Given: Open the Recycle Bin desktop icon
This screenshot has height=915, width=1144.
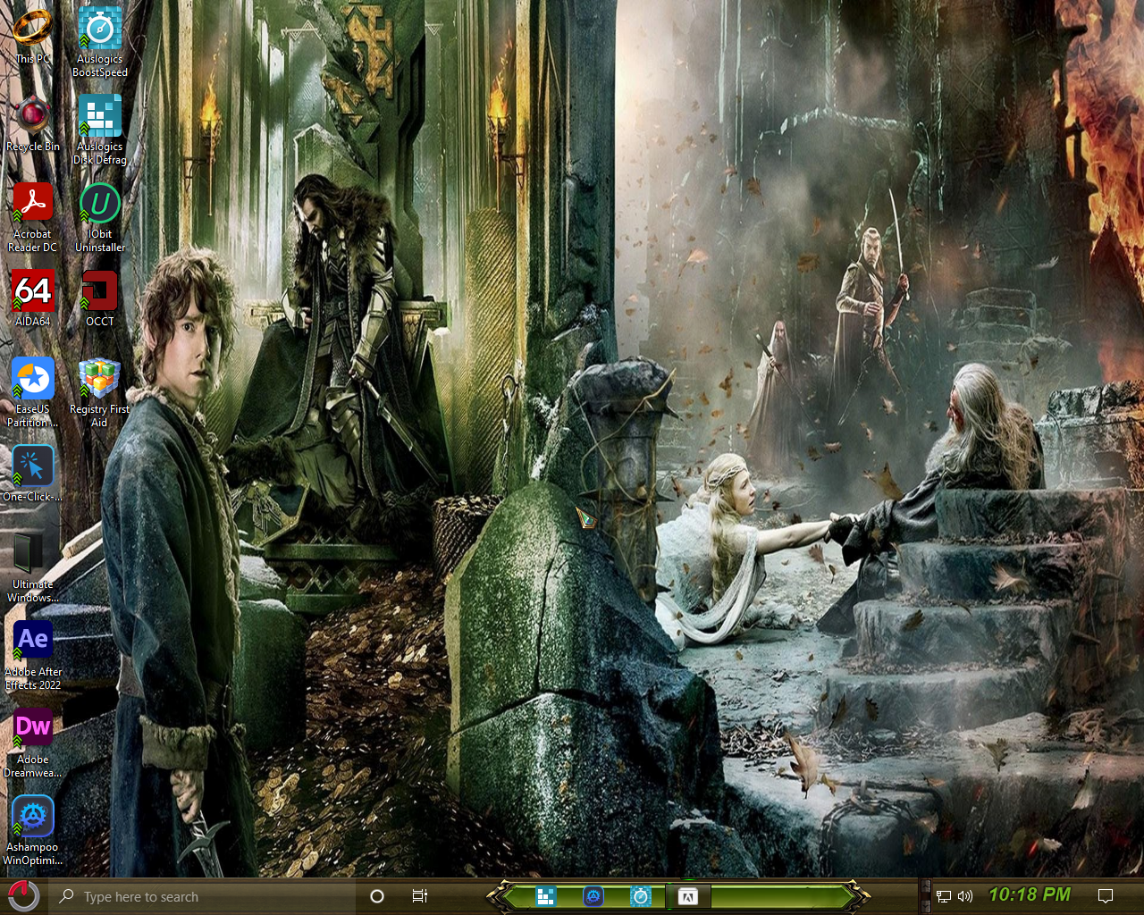Looking at the screenshot, I should click(32, 122).
